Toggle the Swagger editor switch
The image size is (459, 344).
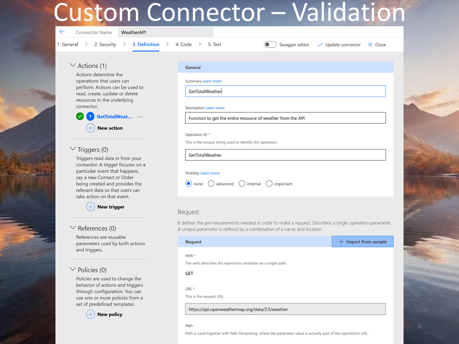[x=270, y=44]
